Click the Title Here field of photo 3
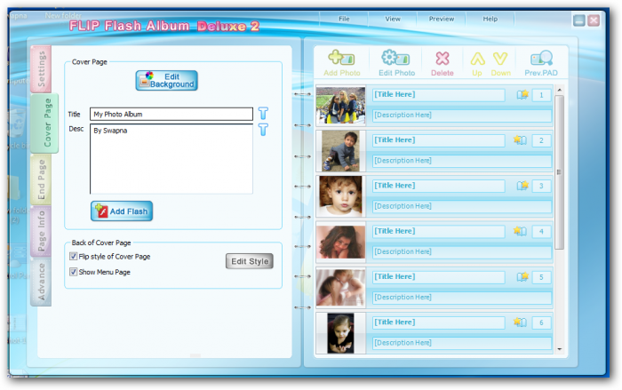This screenshot has width=622, height=390. [x=438, y=186]
